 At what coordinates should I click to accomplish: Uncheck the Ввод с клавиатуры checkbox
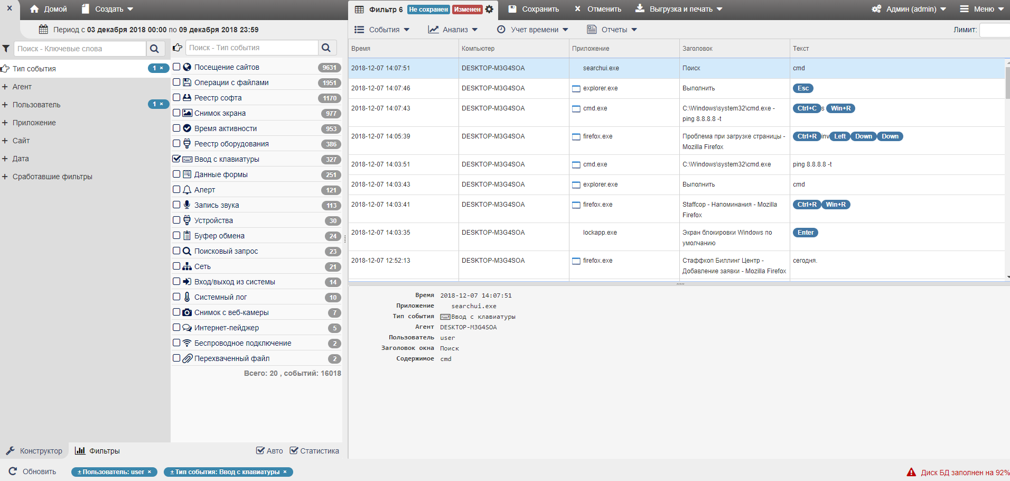tap(177, 159)
